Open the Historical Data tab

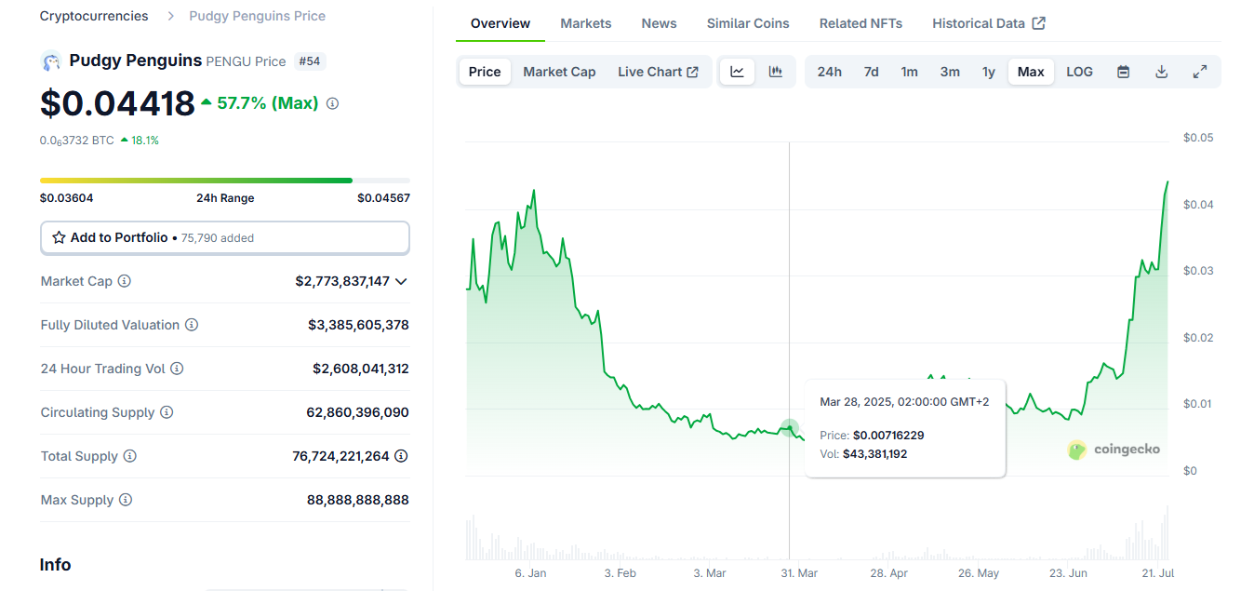coord(989,23)
